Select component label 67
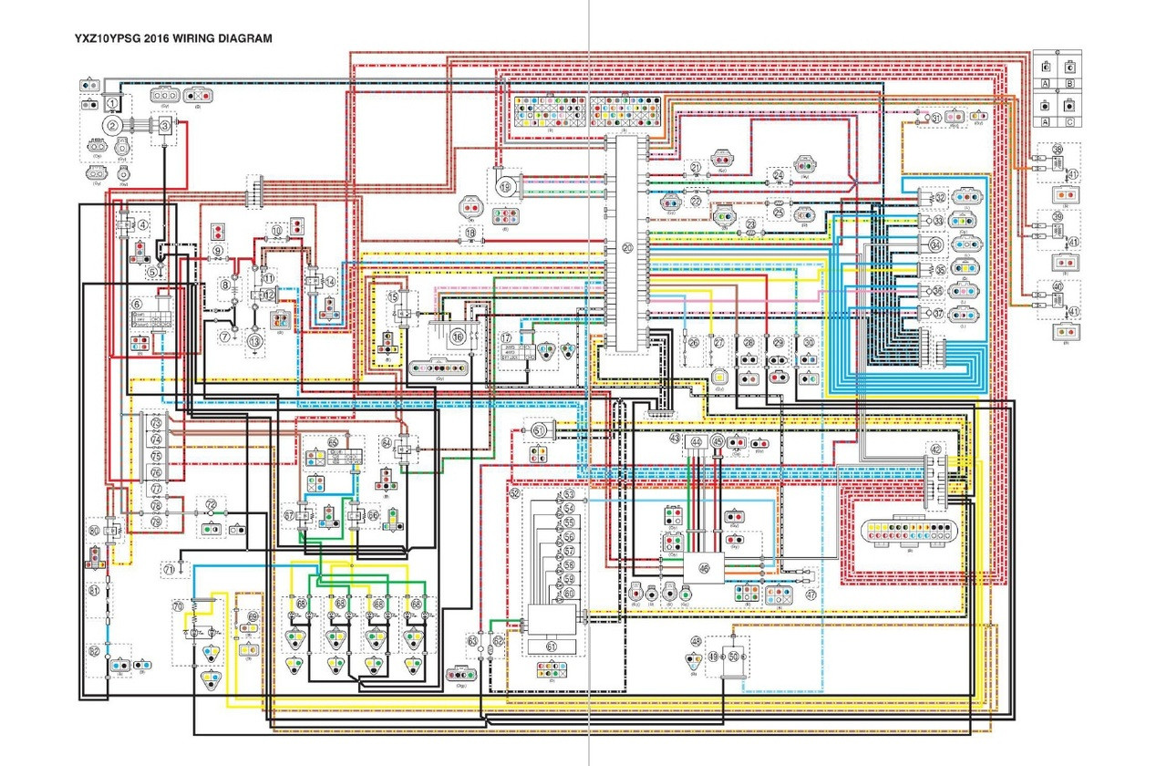 click(289, 515)
